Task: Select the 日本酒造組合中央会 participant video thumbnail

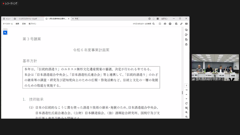Action: click(215, 67)
